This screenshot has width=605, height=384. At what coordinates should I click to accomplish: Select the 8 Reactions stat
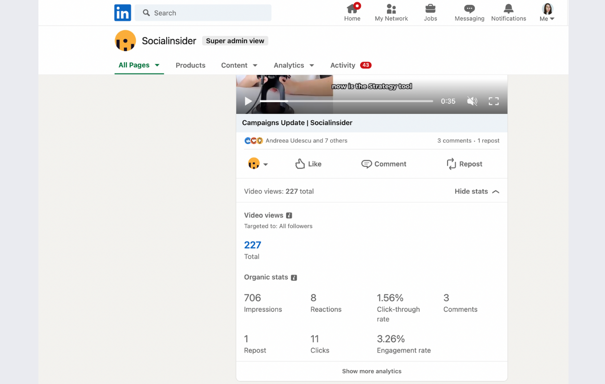tap(326, 303)
